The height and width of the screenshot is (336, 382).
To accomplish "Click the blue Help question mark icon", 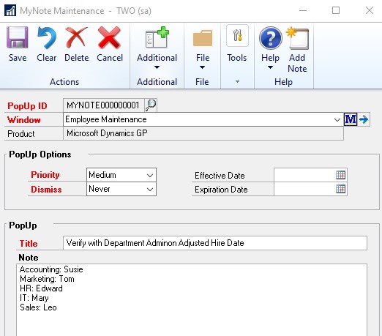I will click(271, 38).
